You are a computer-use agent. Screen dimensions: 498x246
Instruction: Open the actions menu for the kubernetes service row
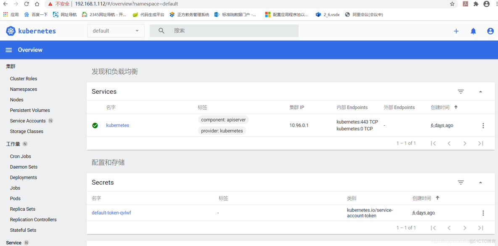point(483,125)
